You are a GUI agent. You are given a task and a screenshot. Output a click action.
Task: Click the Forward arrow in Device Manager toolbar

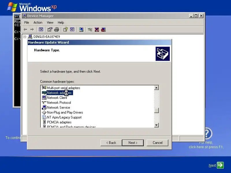tap(32, 30)
